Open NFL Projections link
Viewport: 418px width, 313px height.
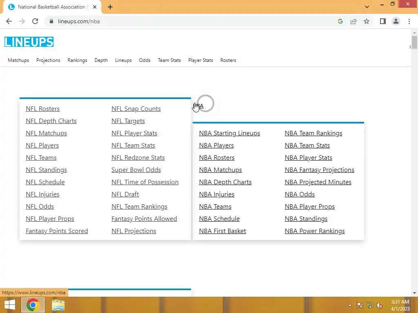[134, 231]
